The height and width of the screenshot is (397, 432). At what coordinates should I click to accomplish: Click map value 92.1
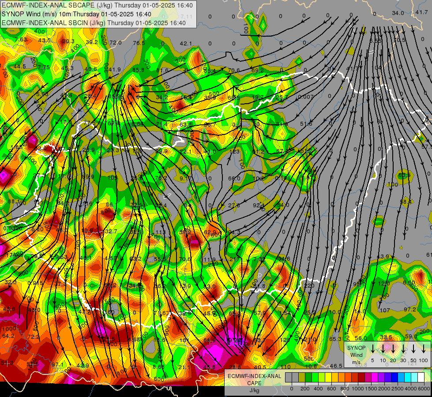point(259,205)
